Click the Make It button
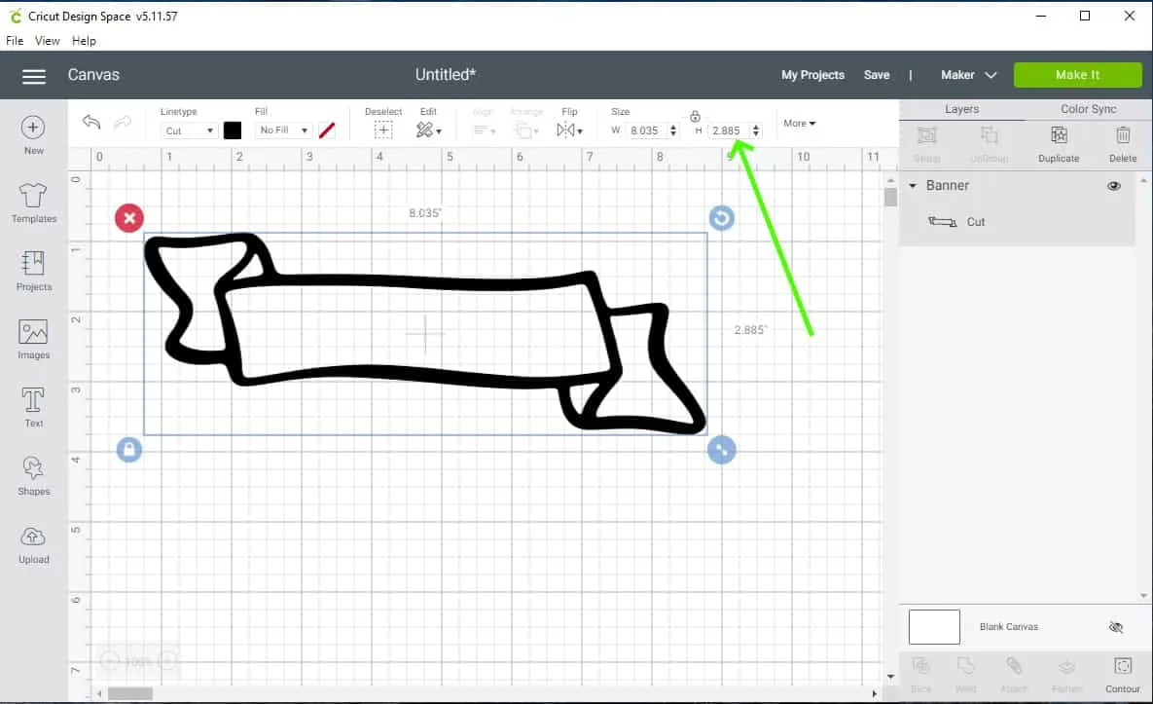 [x=1077, y=75]
